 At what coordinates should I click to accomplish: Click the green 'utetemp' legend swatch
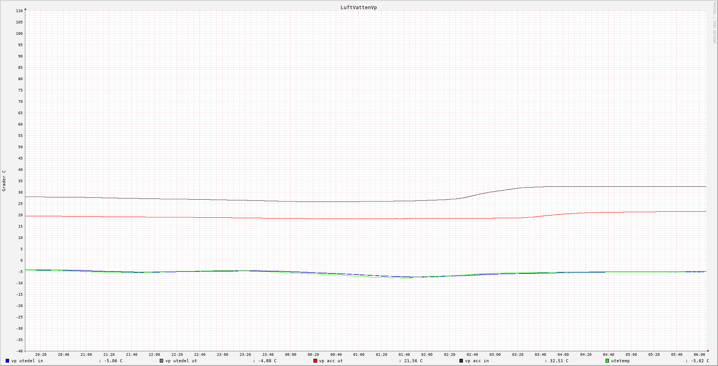tap(607, 361)
